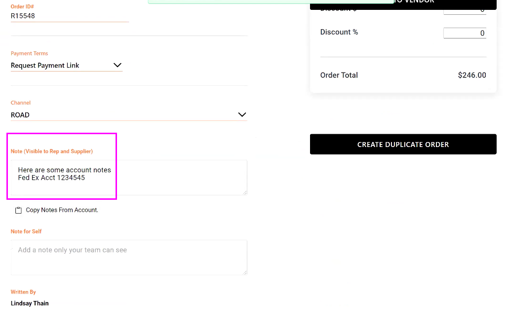Click the resize handle of the supplier note box
The image size is (507, 333).
[245, 192]
